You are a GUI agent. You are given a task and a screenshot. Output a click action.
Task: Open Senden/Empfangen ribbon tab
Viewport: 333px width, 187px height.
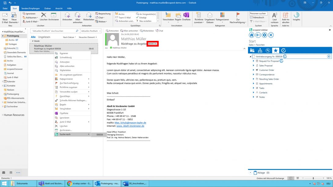tap(31, 9)
